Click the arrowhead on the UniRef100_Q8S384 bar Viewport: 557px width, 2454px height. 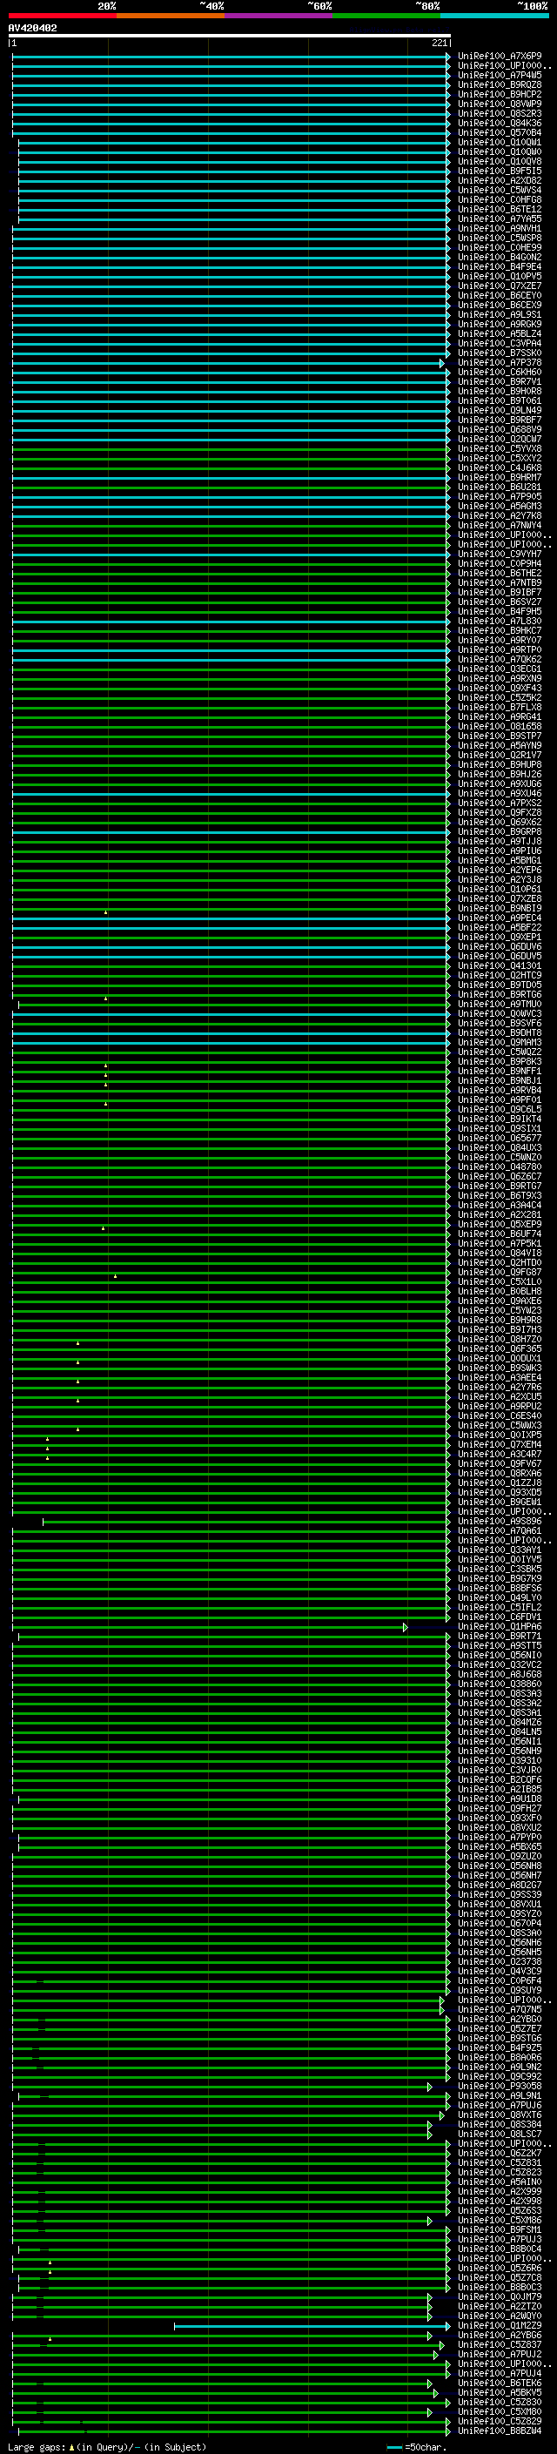coord(430,2124)
